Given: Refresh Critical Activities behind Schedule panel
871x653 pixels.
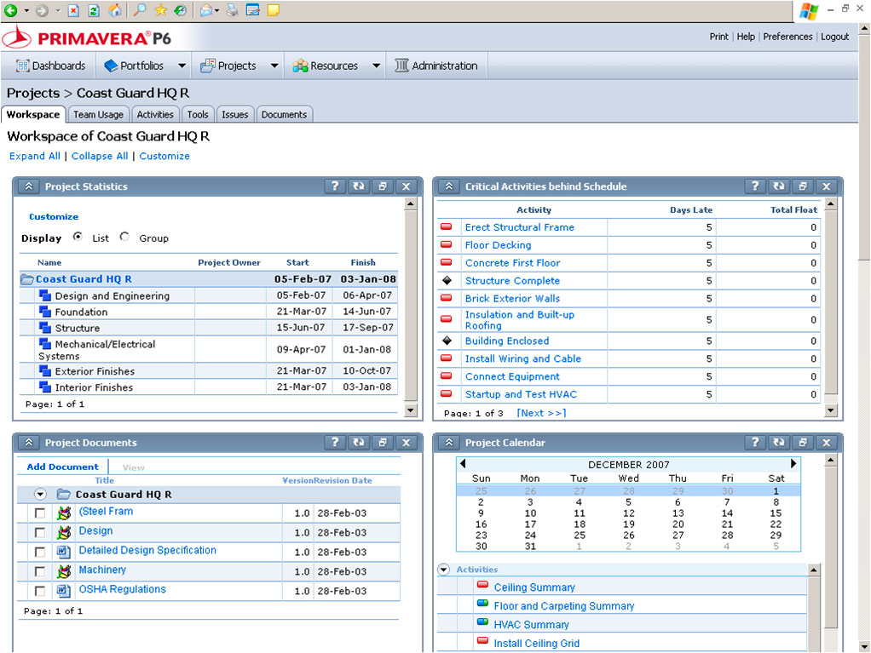Looking at the screenshot, I should pyautogui.click(x=779, y=186).
